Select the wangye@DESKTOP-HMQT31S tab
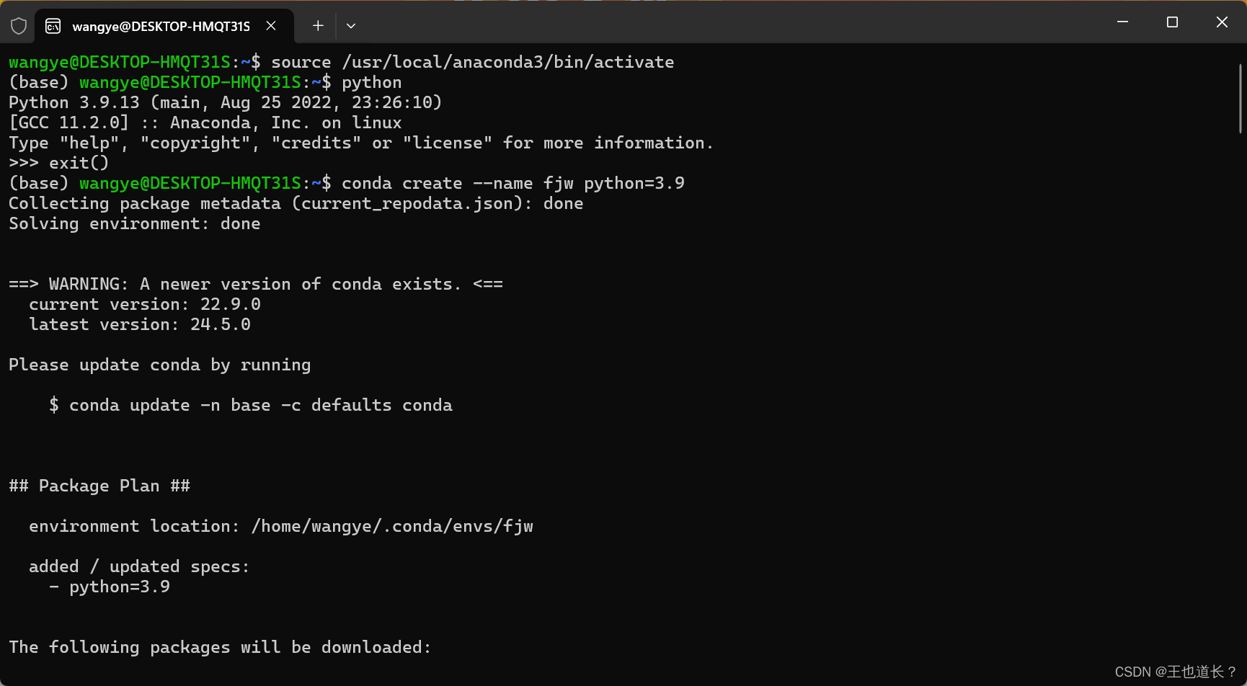The width and height of the screenshot is (1247, 686). click(x=160, y=25)
